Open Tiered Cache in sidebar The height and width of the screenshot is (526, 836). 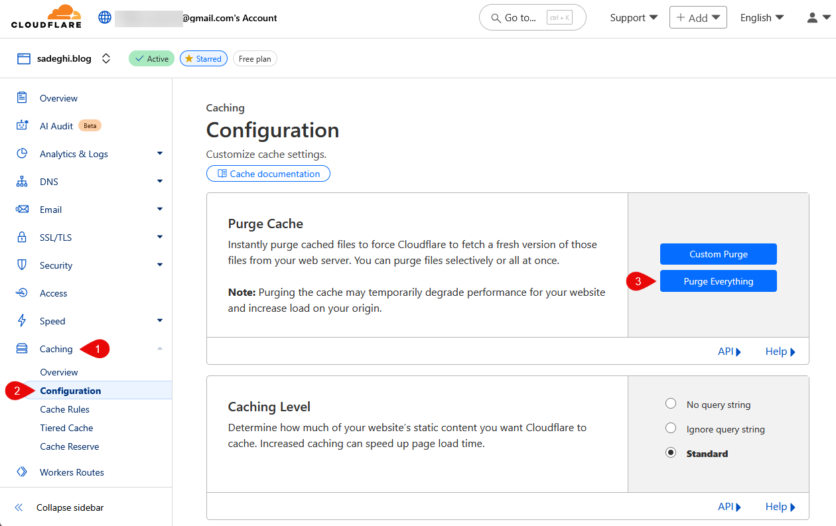66,428
